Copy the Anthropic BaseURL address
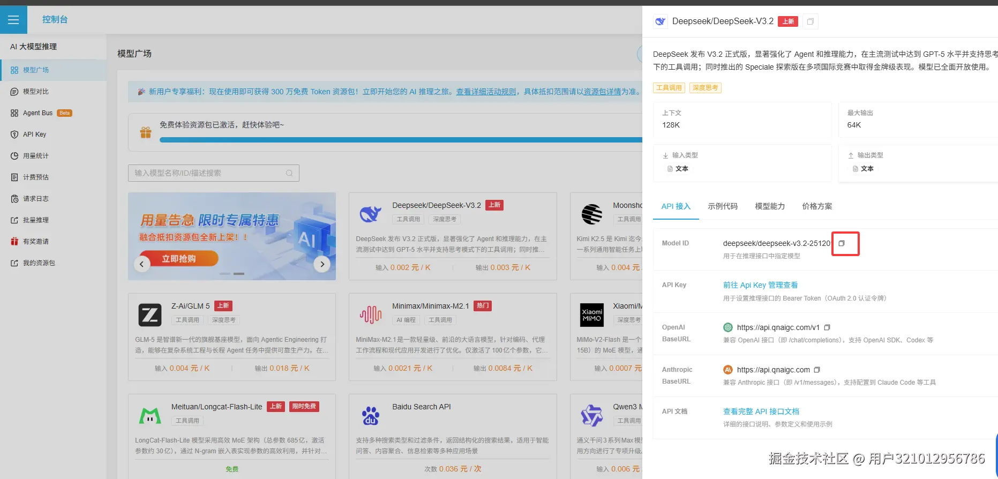This screenshot has width=998, height=479. [817, 370]
